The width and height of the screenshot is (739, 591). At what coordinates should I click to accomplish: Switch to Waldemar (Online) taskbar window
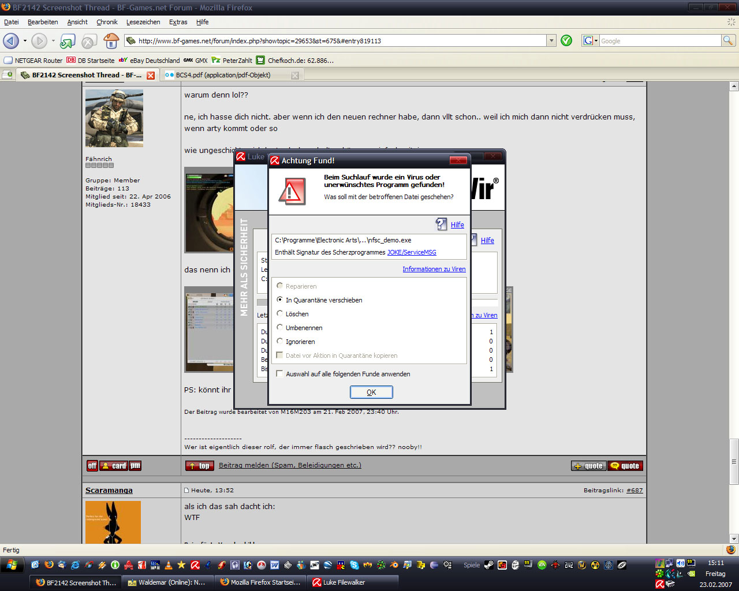coord(167,582)
